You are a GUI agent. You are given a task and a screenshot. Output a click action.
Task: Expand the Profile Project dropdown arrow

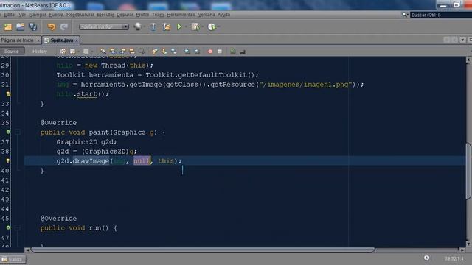point(219,27)
